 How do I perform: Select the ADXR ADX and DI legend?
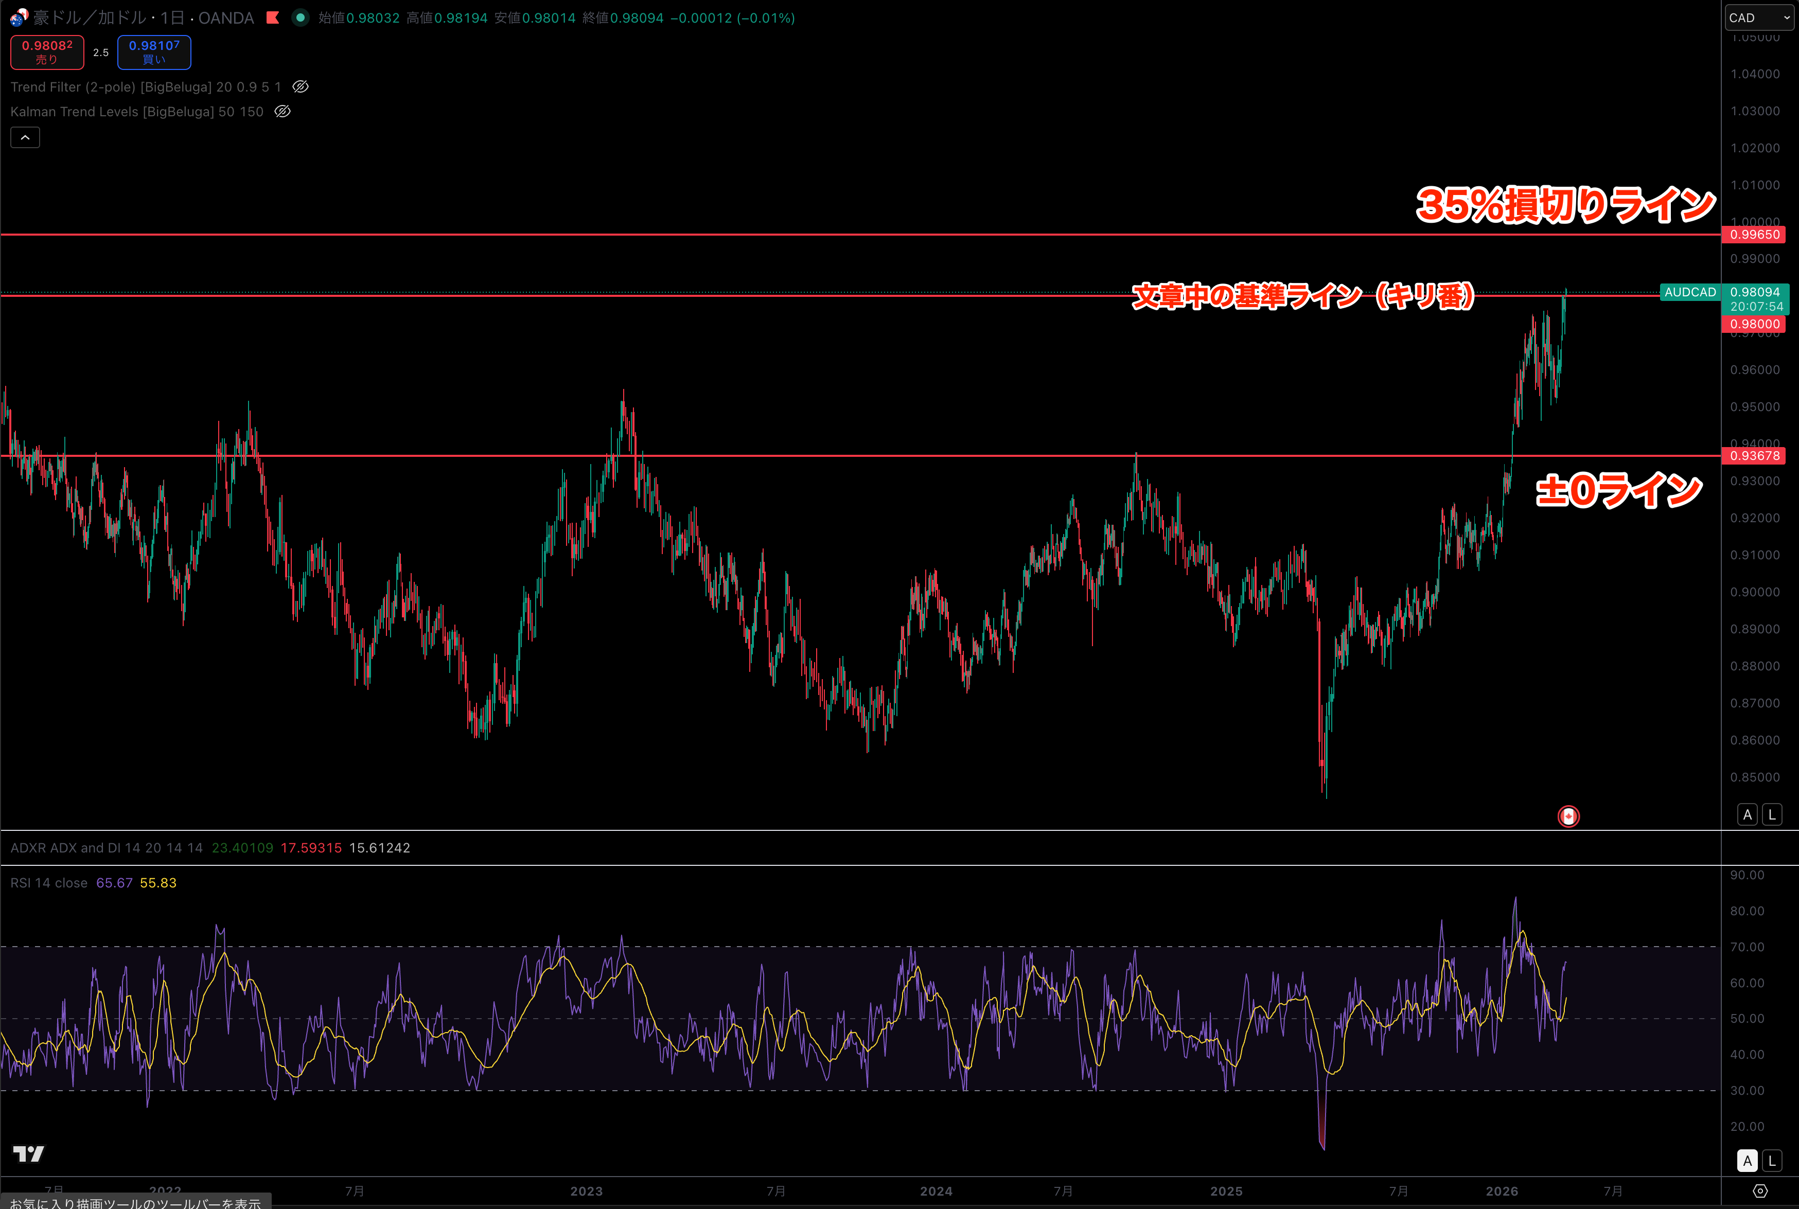[x=107, y=847]
